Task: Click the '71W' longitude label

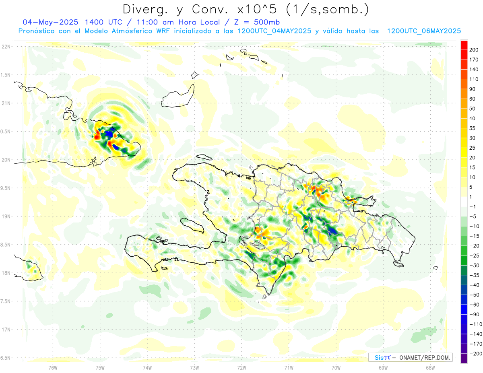Action: 289,367
